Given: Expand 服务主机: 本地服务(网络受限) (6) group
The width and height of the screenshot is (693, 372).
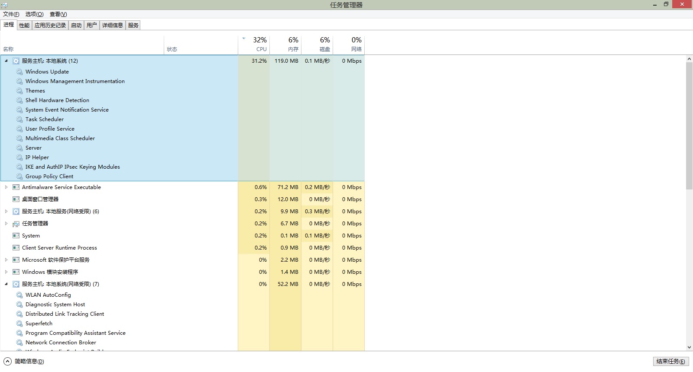Looking at the screenshot, I should point(6,212).
